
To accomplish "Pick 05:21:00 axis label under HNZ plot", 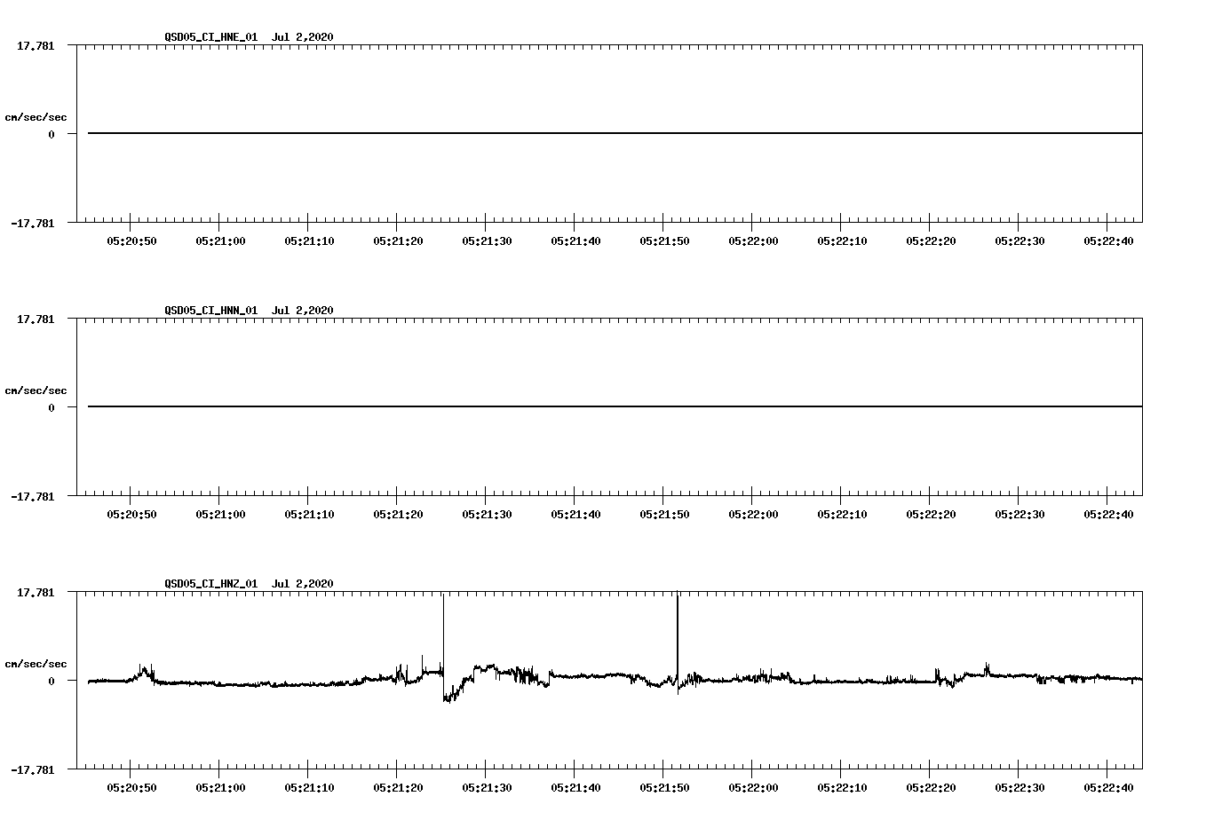I will (x=220, y=788).
